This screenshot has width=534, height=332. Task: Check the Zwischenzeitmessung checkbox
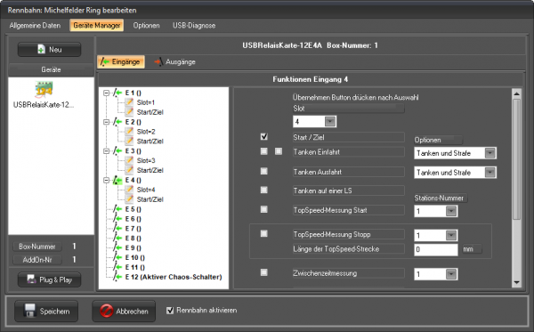[264, 272]
